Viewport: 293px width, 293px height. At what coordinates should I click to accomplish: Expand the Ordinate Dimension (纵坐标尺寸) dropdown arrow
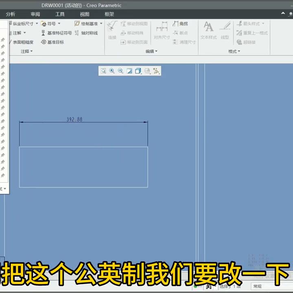(37, 24)
